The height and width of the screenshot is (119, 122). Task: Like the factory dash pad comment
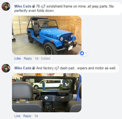click(x=17, y=116)
